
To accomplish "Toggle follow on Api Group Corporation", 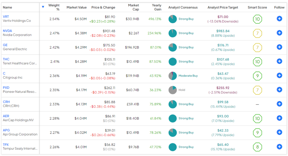I will tap(279, 132).
